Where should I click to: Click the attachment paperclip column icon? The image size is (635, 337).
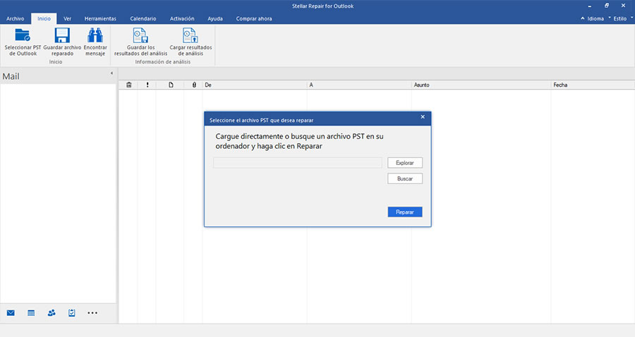pos(194,85)
